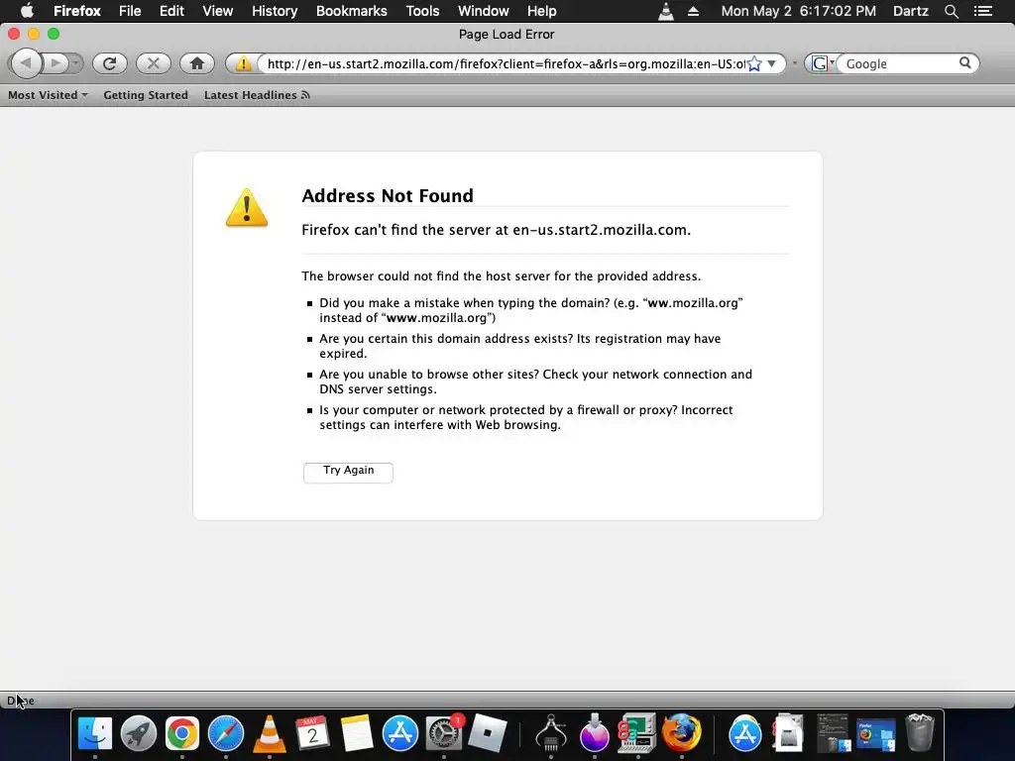Click the Done status bar text
The height and width of the screenshot is (761, 1015).
point(21,701)
